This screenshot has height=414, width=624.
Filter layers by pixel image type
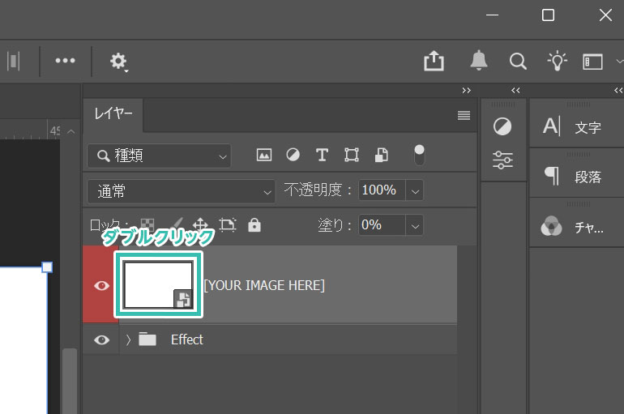coord(263,155)
